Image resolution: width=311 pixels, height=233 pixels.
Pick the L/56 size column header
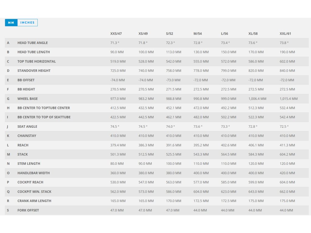(225, 34)
